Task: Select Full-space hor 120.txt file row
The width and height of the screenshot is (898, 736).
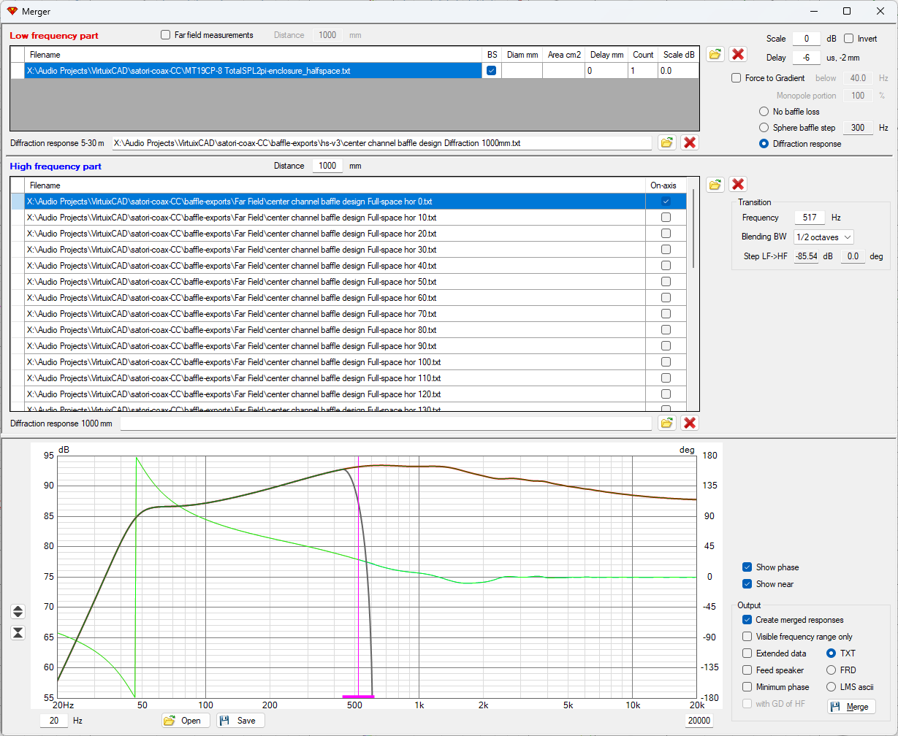Action: tap(335, 394)
